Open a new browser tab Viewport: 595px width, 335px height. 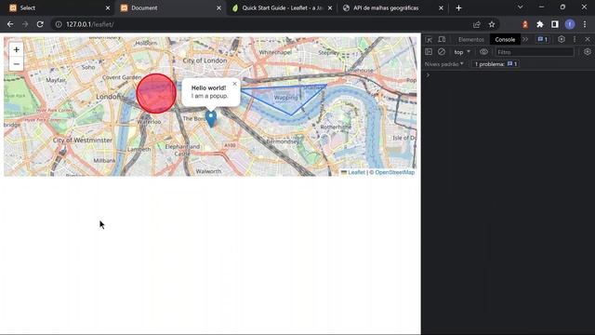coord(458,8)
